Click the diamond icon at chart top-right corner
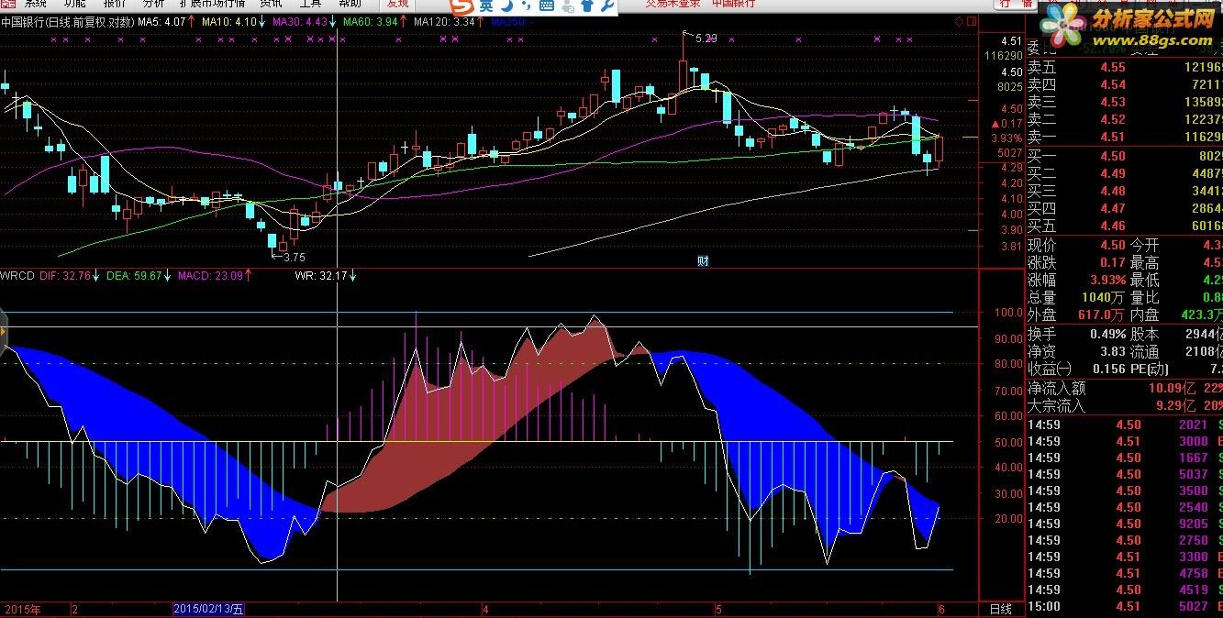The width and height of the screenshot is (1223, 618). tap(960, 21)
